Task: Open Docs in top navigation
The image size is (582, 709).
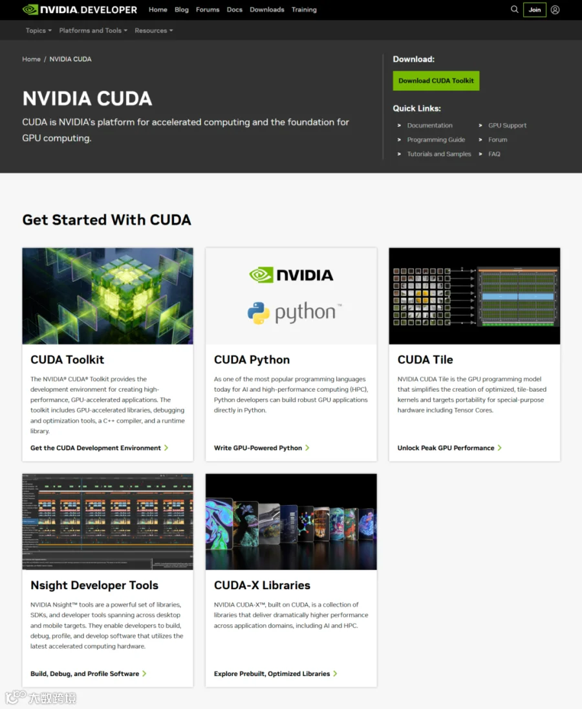Action: (234, 10)
